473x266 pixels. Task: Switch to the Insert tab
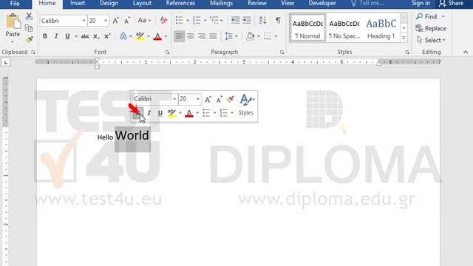pyautogui.click(x=78, y=4)
